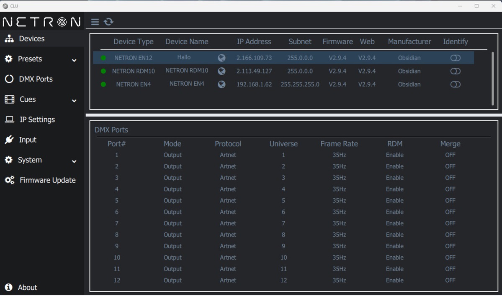Click the Firmware column header
502x296 pixels.
point(337,41)
